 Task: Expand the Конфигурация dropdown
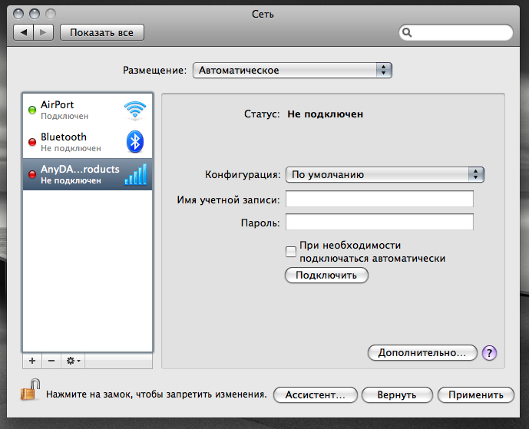[x=385, y=174]
